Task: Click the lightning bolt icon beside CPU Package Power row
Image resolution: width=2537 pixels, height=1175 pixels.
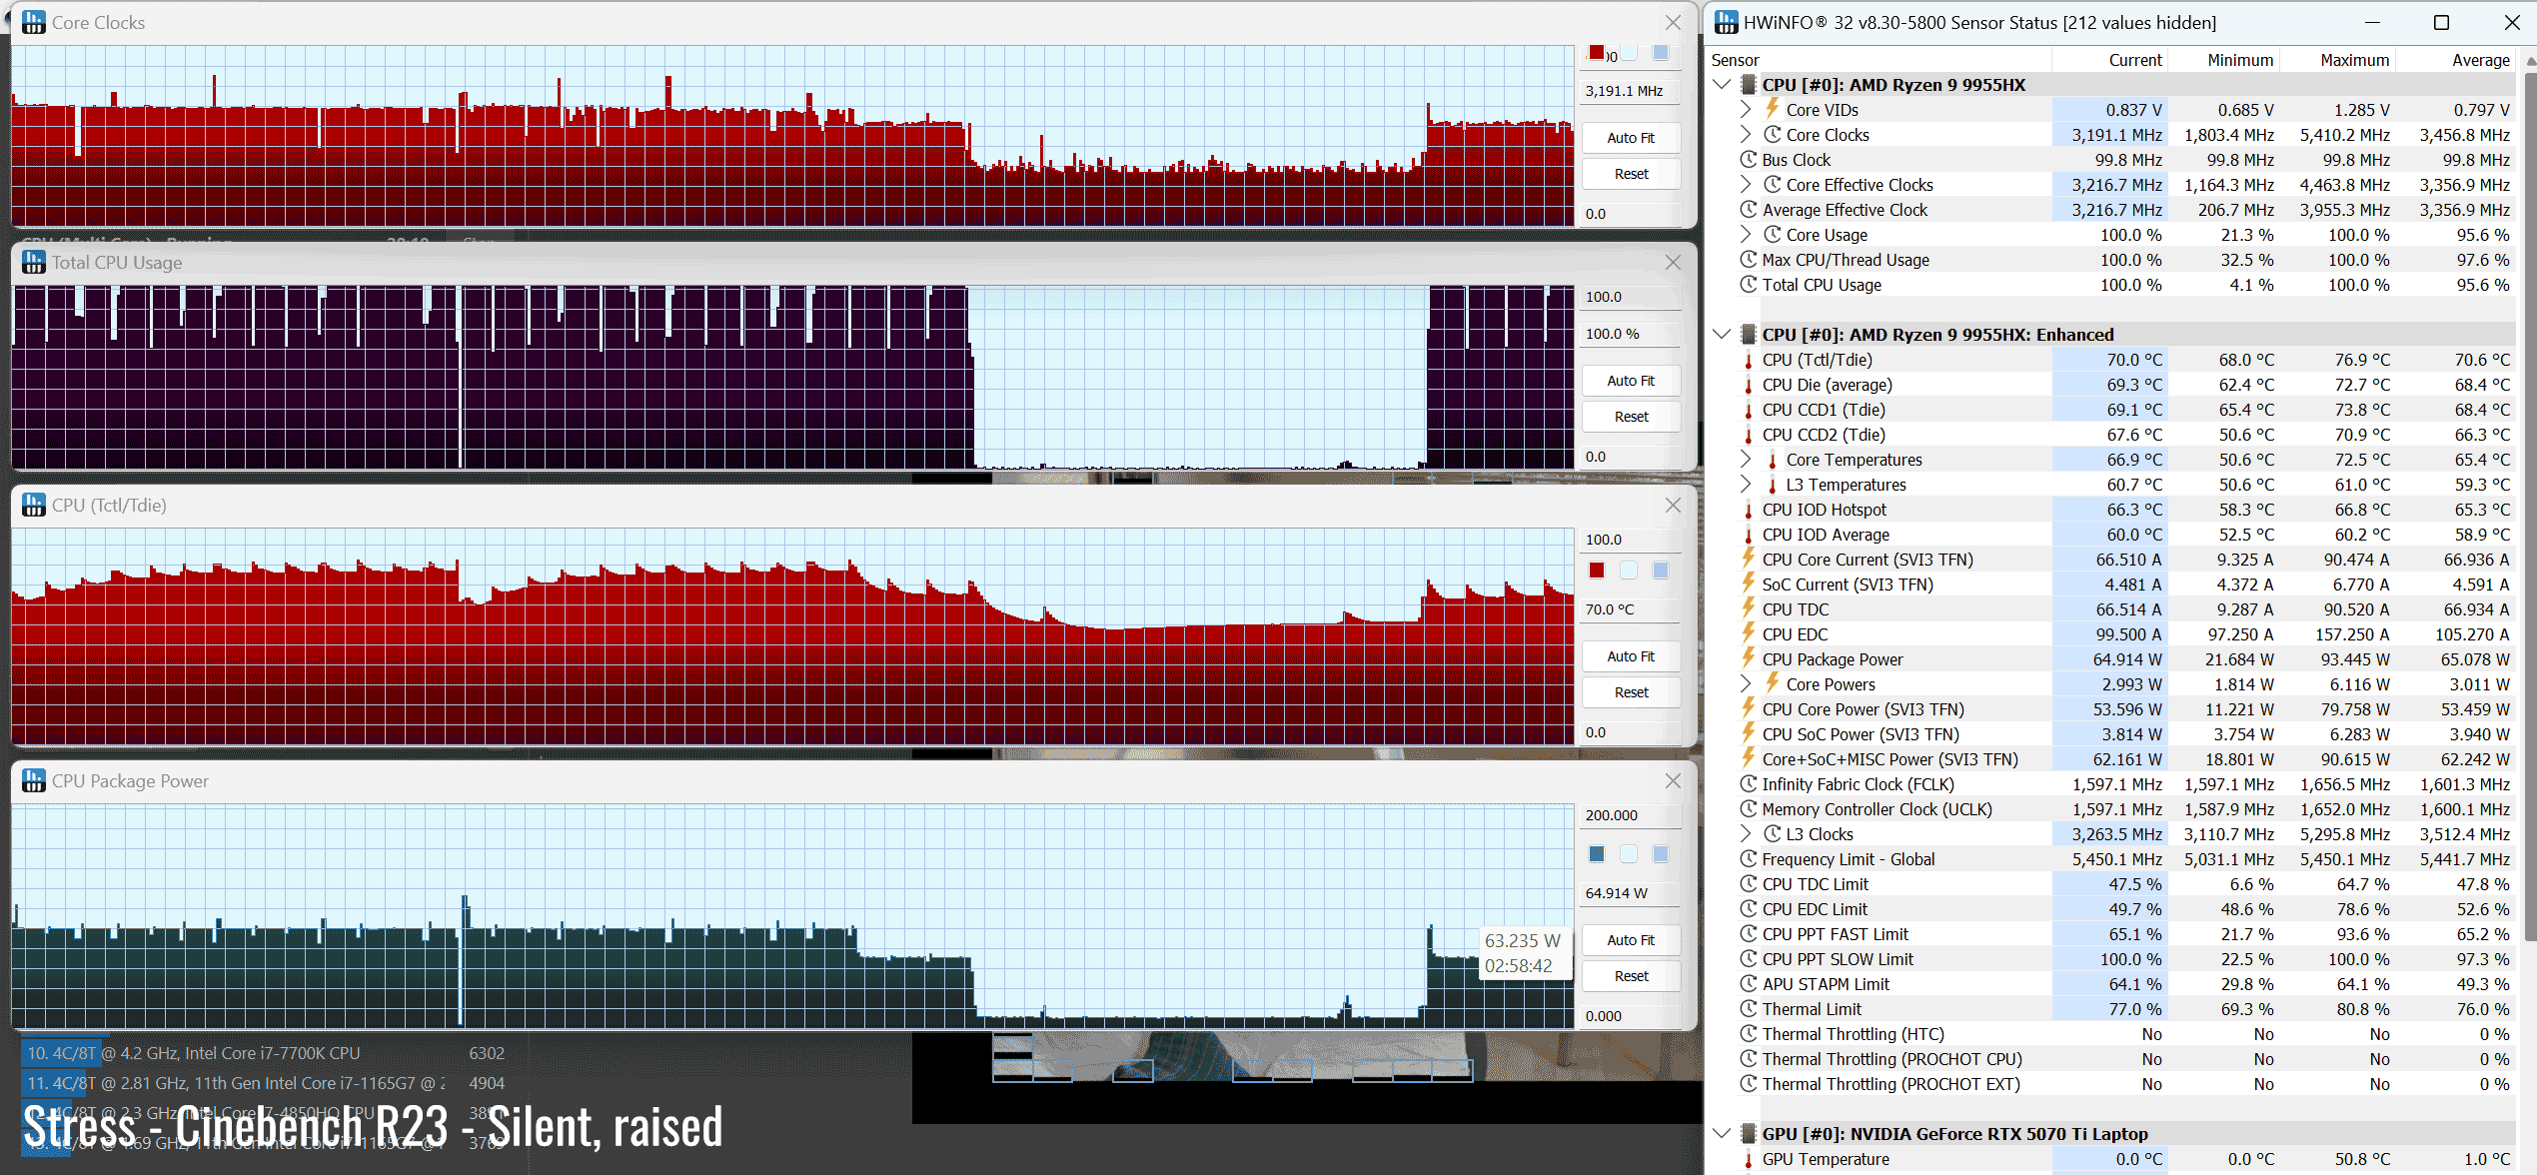Action: pos(1748,658)
